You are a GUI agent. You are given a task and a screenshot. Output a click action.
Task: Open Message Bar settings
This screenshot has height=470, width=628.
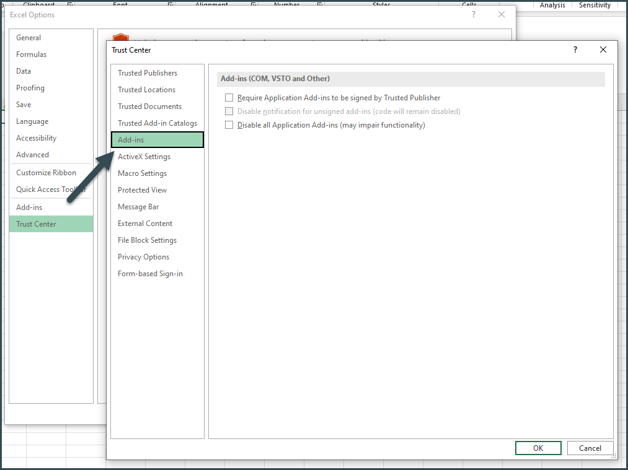click(x=137, y=206)
